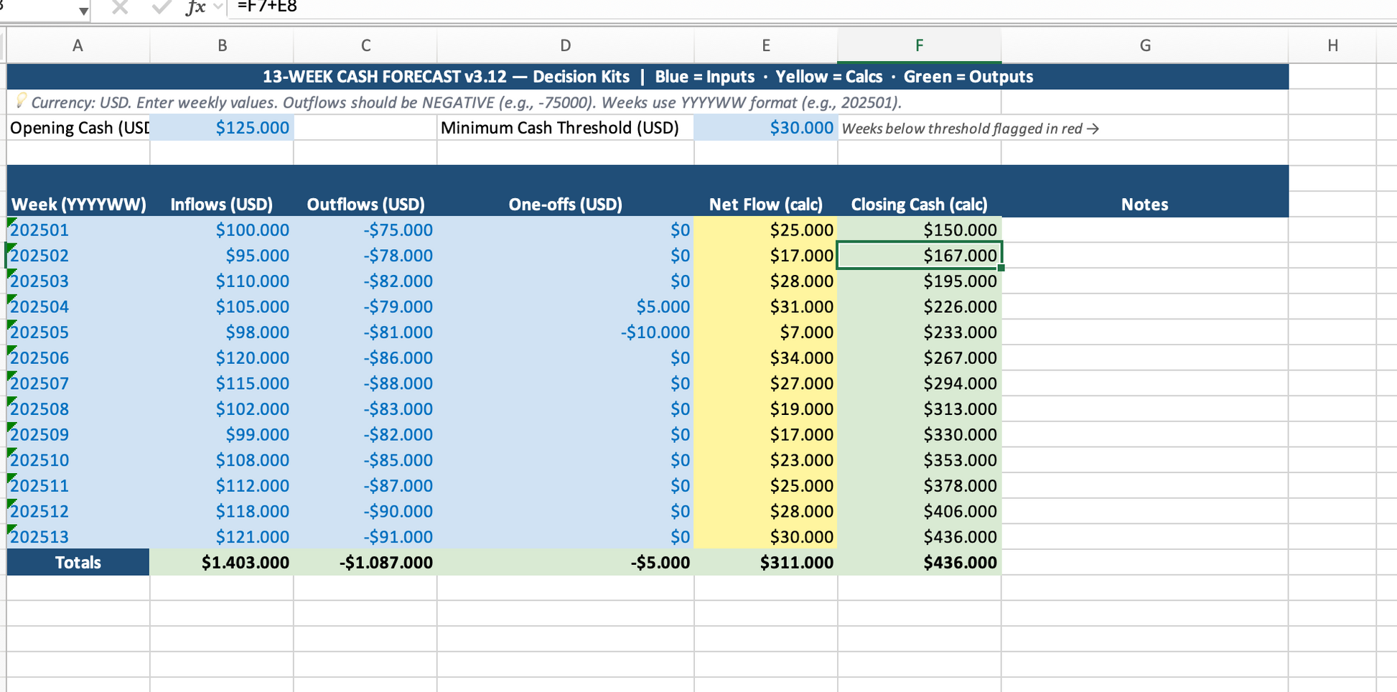Open the Name Box dropdown arrow

pyautogui.click(x=83, y=10)
